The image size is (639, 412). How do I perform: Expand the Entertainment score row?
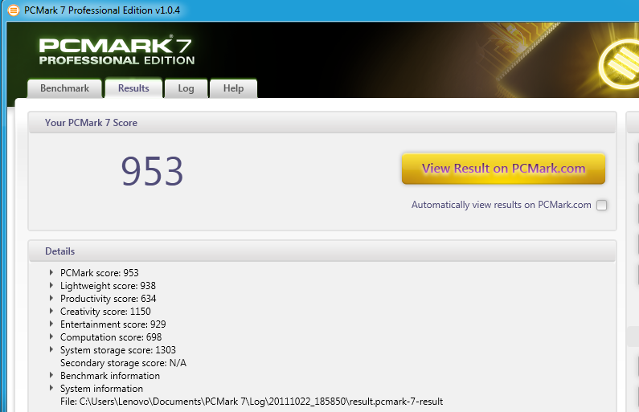pyautogui.click(x=51, y=324)
